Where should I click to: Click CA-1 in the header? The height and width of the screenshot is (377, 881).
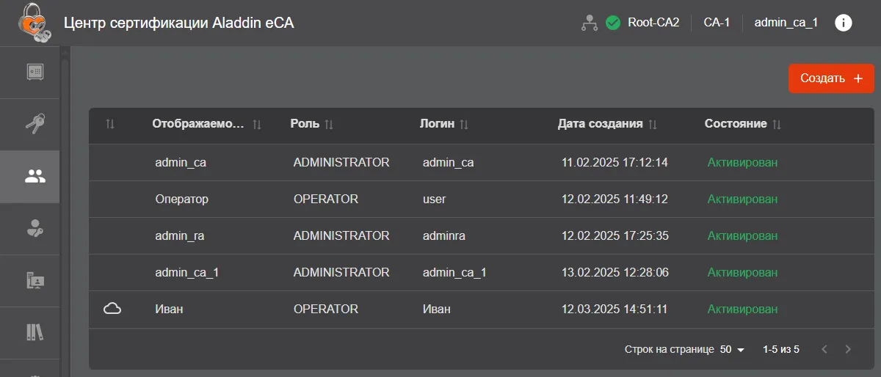717,23
